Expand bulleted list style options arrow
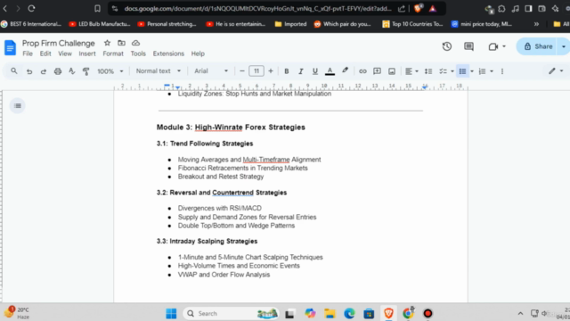 (x=472, y=71)
